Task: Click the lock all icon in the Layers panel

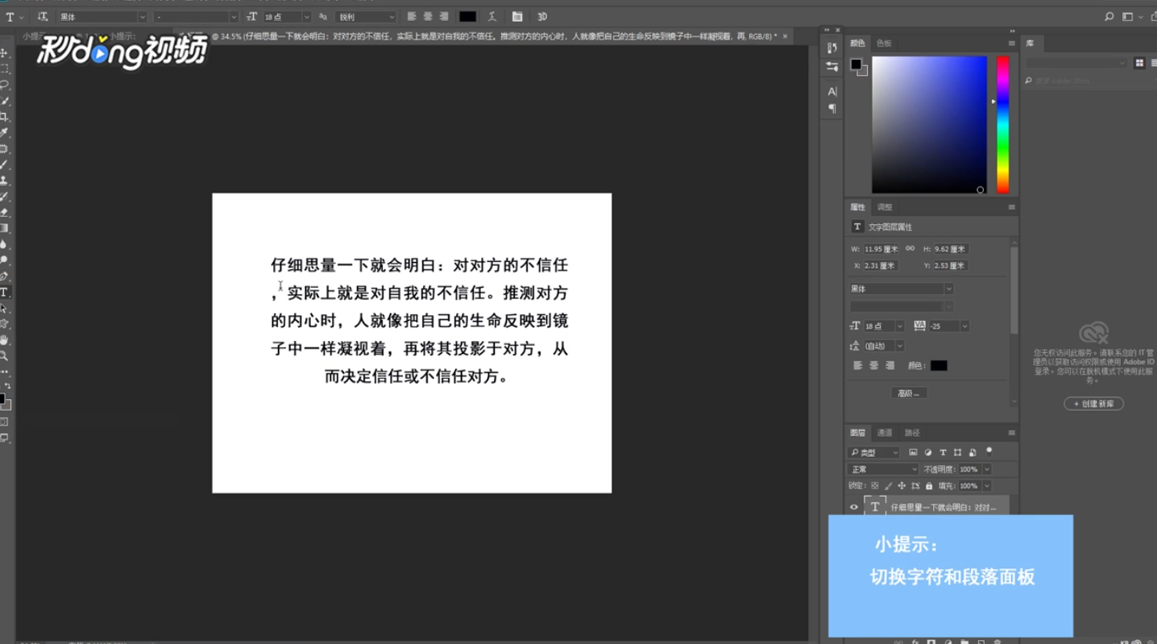Action: tap(929, 486)
